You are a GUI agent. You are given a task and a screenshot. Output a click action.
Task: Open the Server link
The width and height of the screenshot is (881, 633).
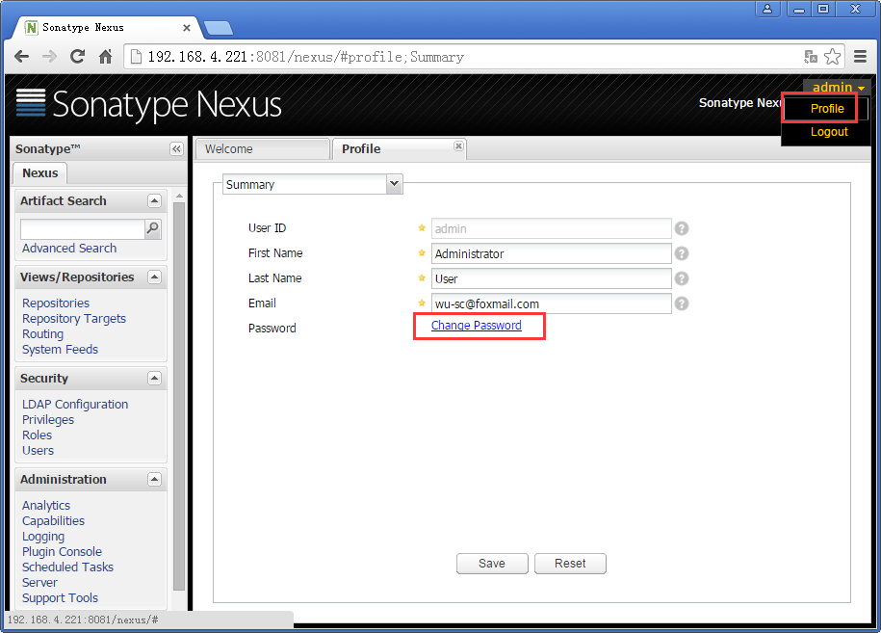point(39,582)
